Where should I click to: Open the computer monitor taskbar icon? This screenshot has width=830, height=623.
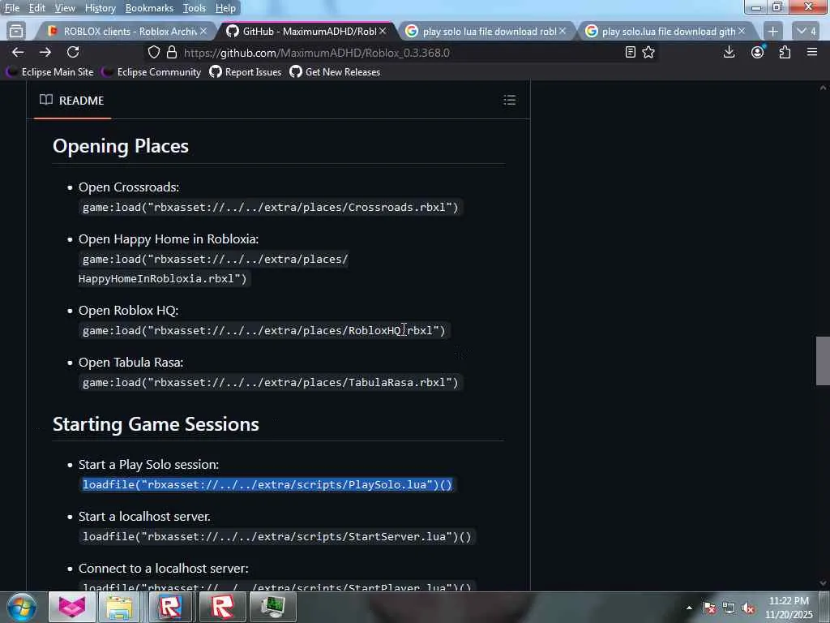pos(273,607)
